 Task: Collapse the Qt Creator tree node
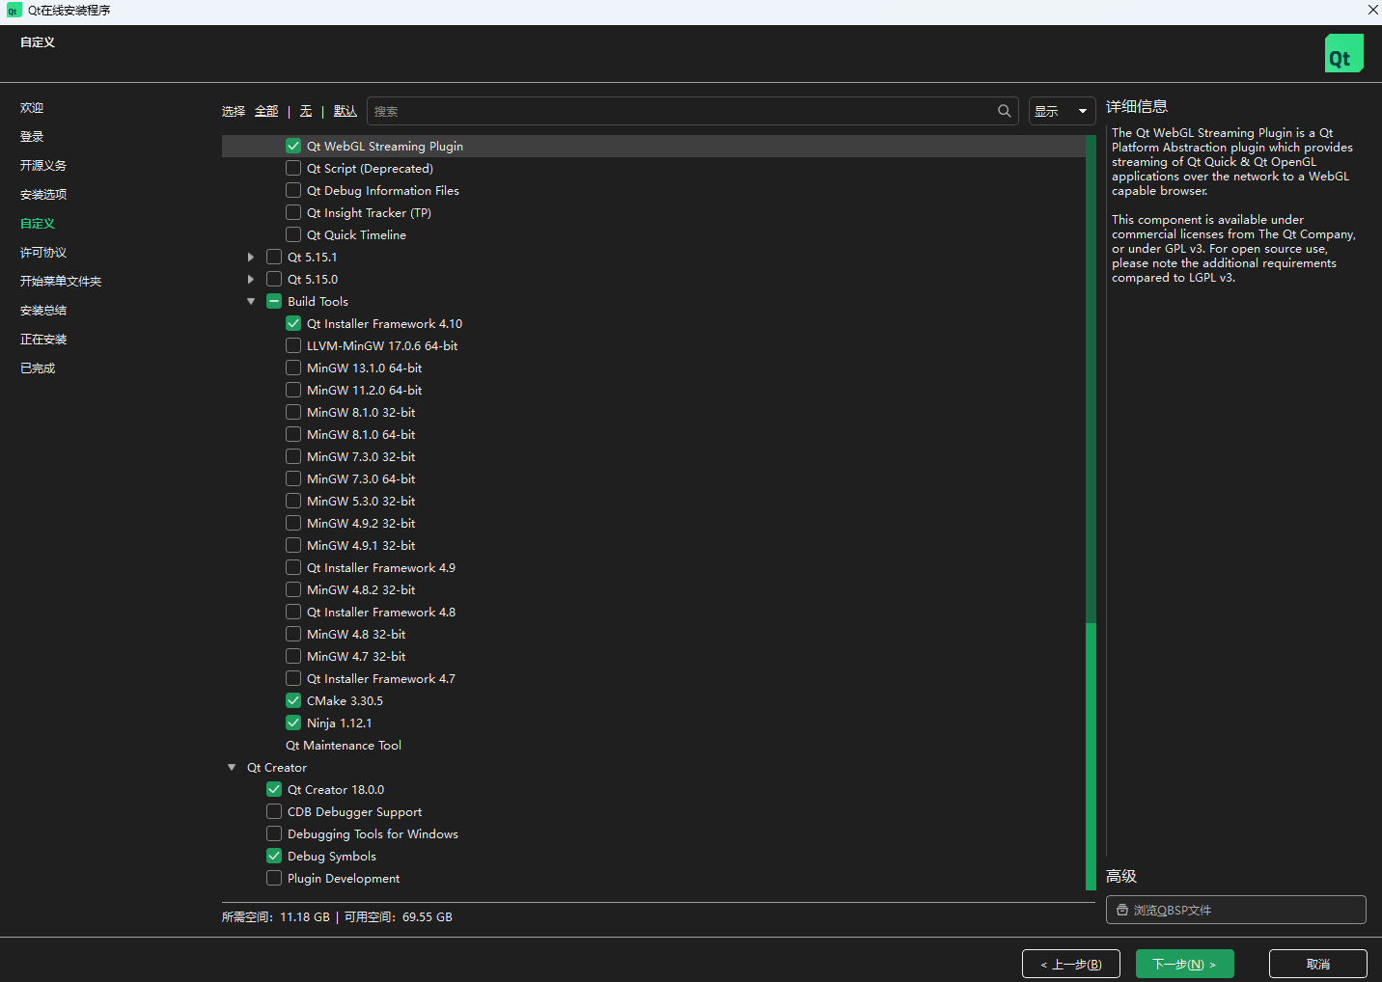(232, 767)
